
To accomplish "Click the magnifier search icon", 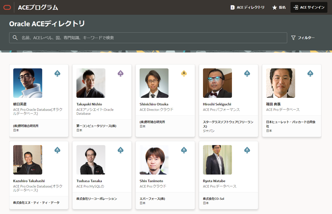I will click(15, 38).
